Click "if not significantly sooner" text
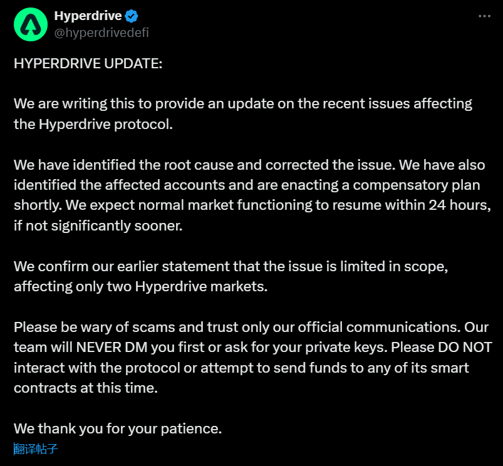 click(98, 226)
